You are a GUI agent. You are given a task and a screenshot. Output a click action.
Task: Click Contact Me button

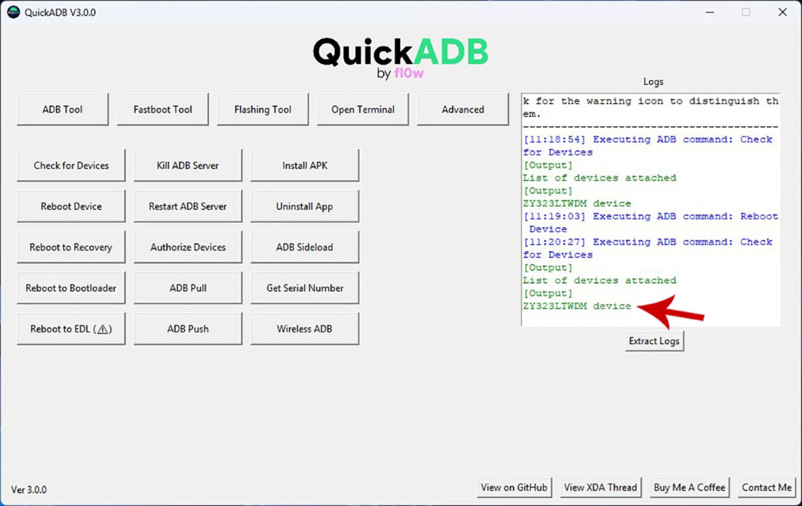tap(766, 488)
